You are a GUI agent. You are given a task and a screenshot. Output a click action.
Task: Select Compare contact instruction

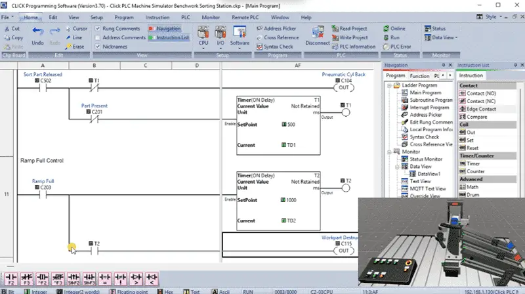click(x=473, y=117)
